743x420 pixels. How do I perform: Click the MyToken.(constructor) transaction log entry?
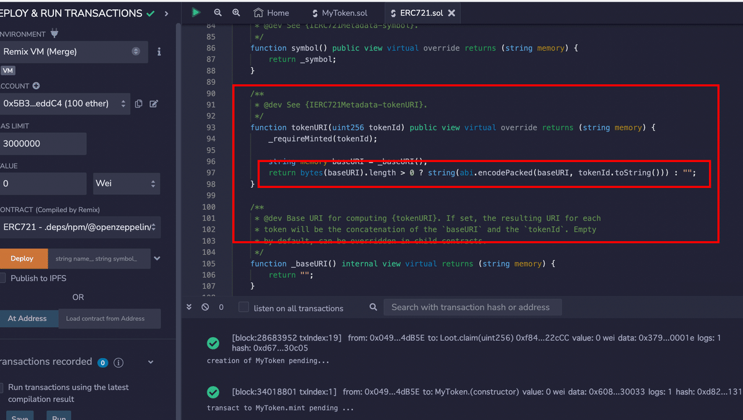(x=487, y=392)
